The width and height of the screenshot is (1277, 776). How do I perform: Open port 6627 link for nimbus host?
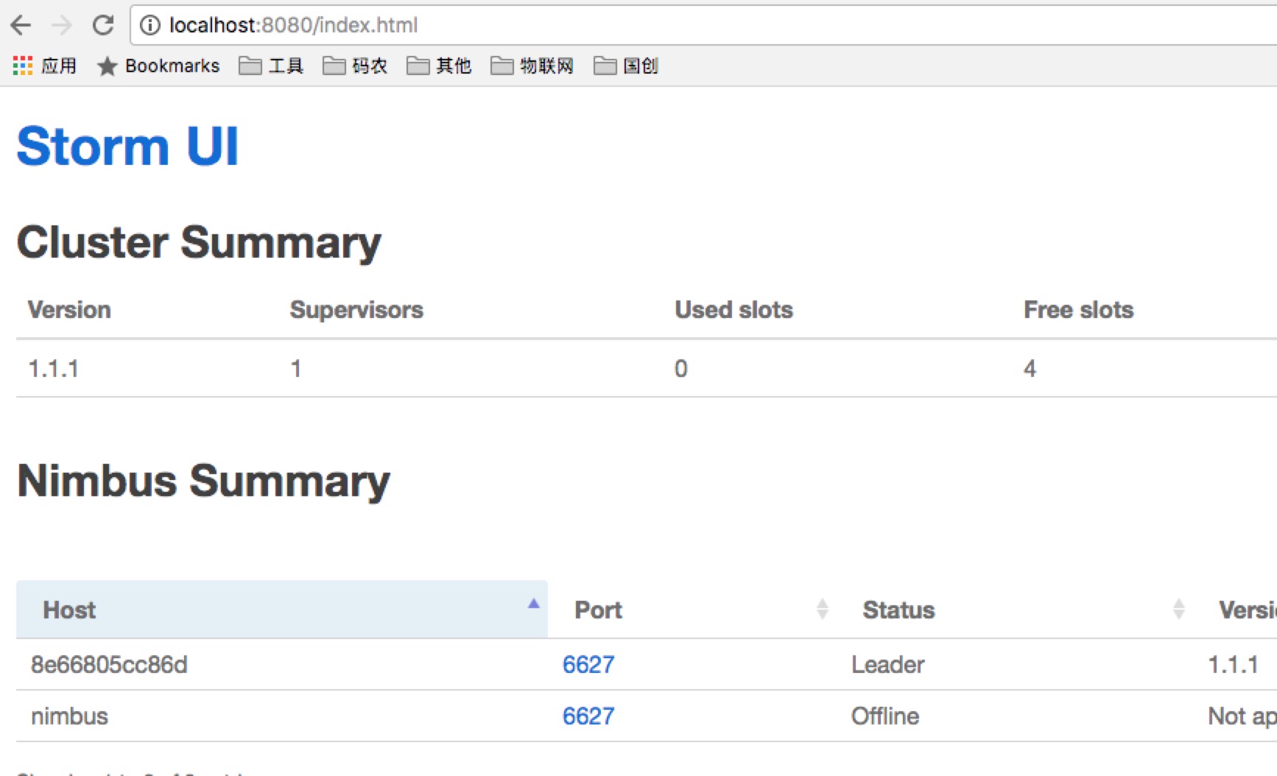point(588,716)
